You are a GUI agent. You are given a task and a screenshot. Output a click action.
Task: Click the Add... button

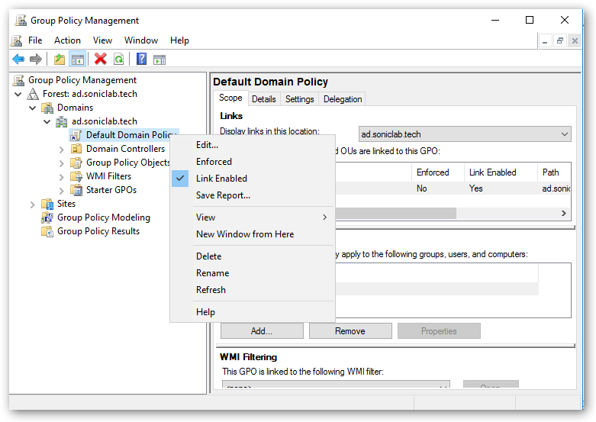tap(261, 331)
